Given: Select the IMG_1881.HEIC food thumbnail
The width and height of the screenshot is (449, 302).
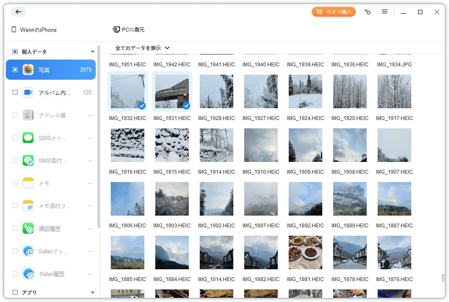Looking at the screenshot, I should click(x=305, y=252).
